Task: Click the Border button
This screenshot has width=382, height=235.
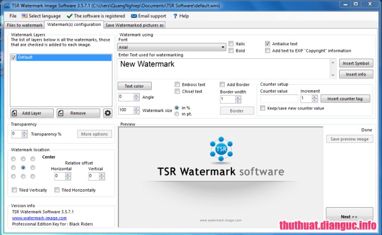Action: coord(237,111)
